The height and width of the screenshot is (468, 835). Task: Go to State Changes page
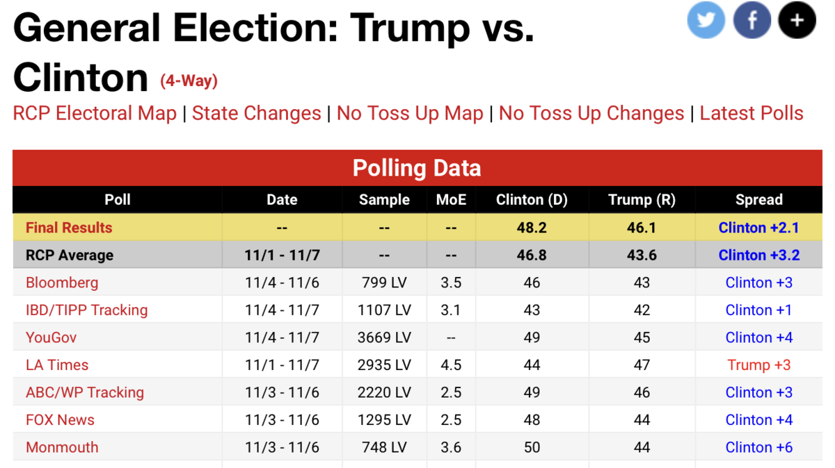[x=256, y=113]
